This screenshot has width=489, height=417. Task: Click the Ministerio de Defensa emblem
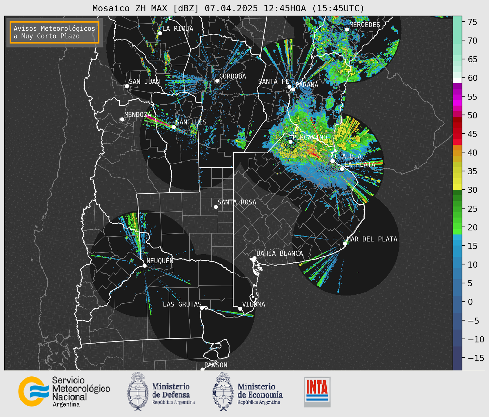pyautogui.click(x=137, y=391)
